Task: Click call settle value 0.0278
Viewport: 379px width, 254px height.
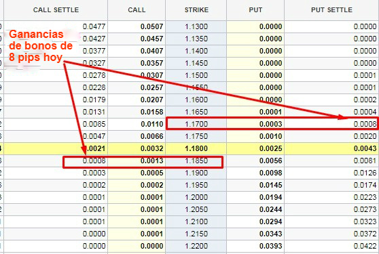Action: pyautogui.click(x=94, y=75)
